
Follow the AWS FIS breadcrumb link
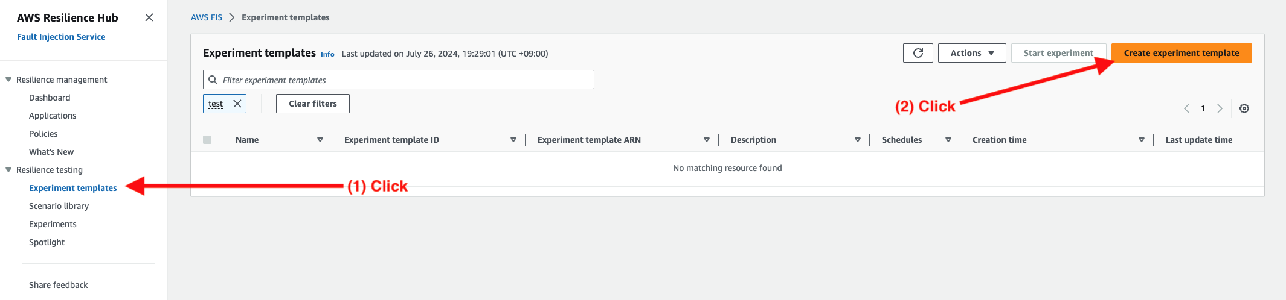point(207,17)
